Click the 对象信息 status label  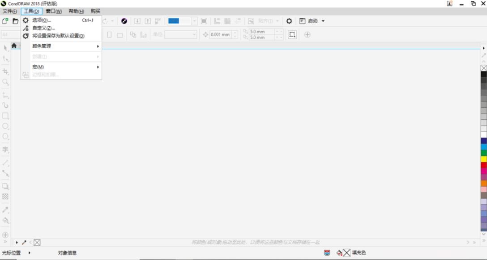pyautogui.click(x=67, y=253)
